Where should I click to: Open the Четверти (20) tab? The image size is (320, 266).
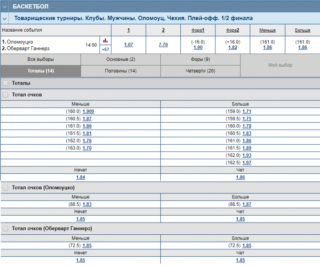point(200,71)
